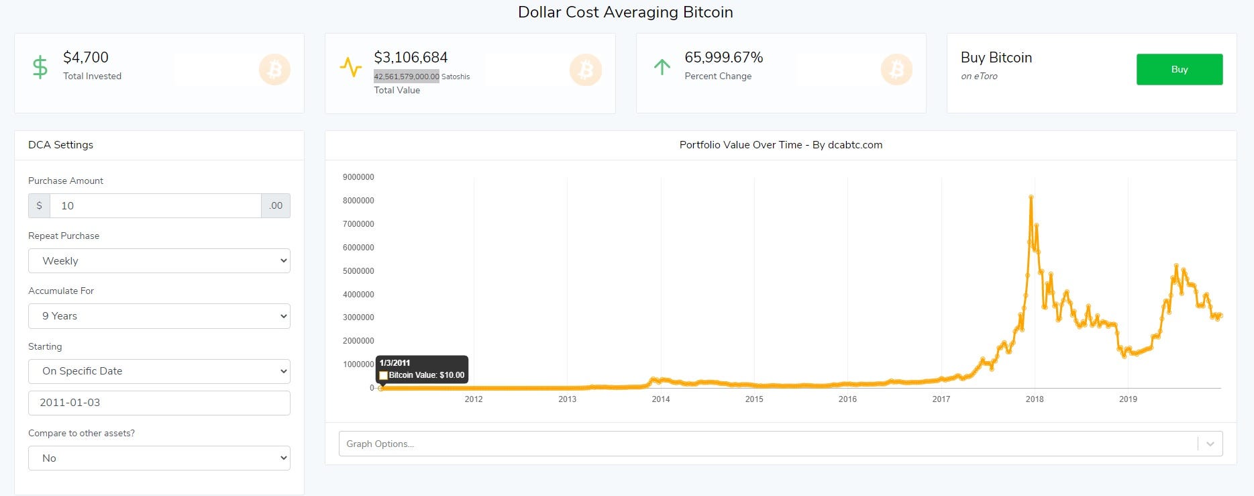The image size is (1254, 496).
Task: Click the chart's peak point near 2018
Action: (x=1031, y=197)
